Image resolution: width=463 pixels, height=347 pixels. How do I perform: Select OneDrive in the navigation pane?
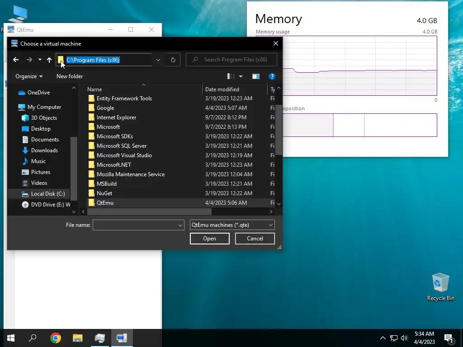click(38, 93)
